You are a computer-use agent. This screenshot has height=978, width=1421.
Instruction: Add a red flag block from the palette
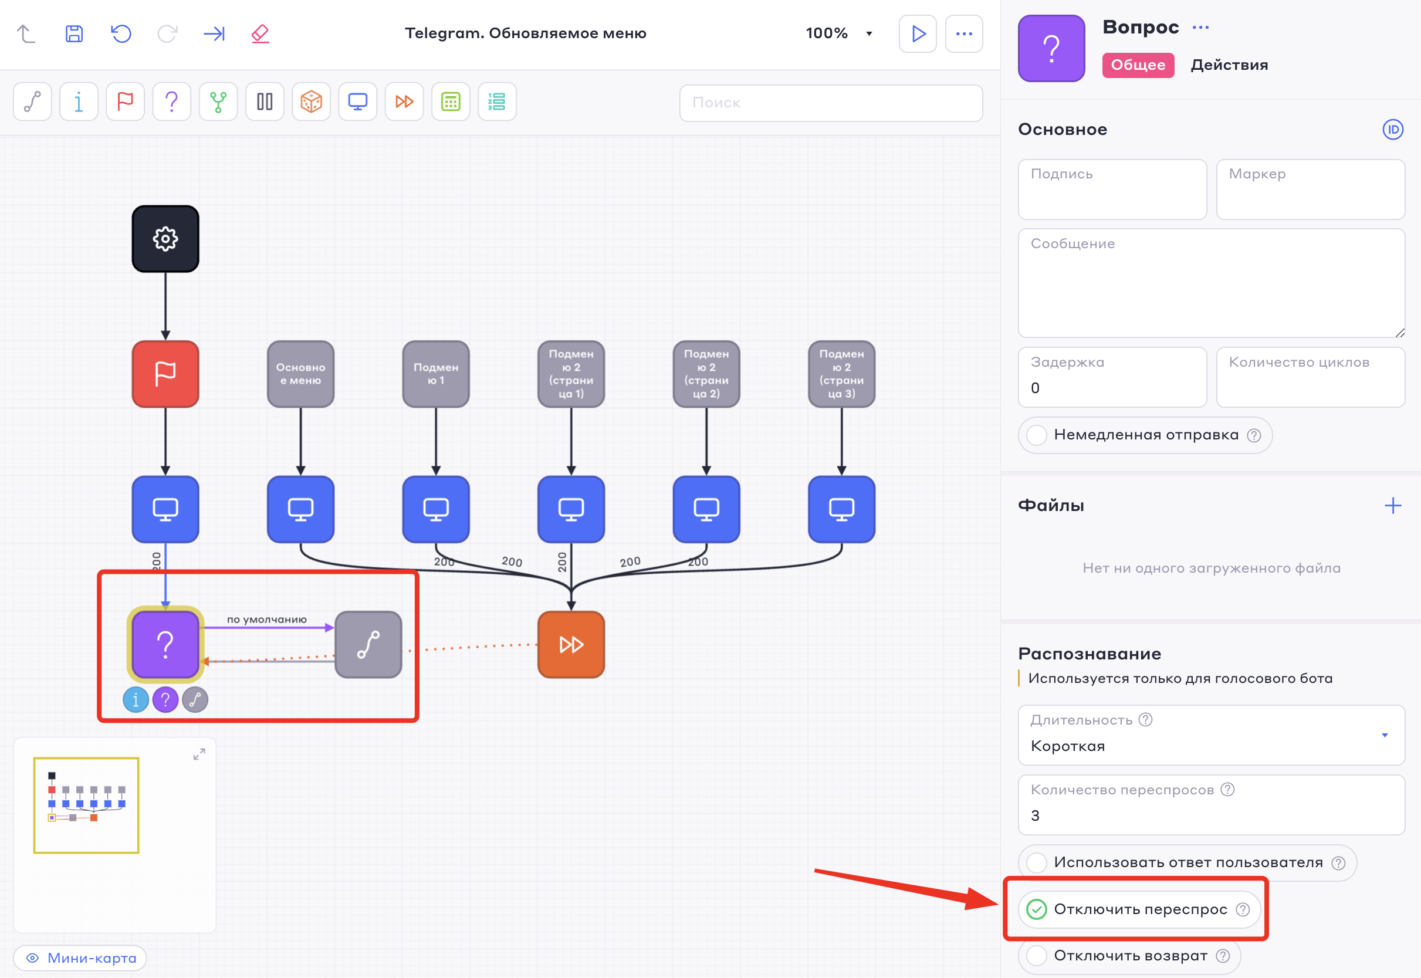pyautogui.click(x=125, y=101)
